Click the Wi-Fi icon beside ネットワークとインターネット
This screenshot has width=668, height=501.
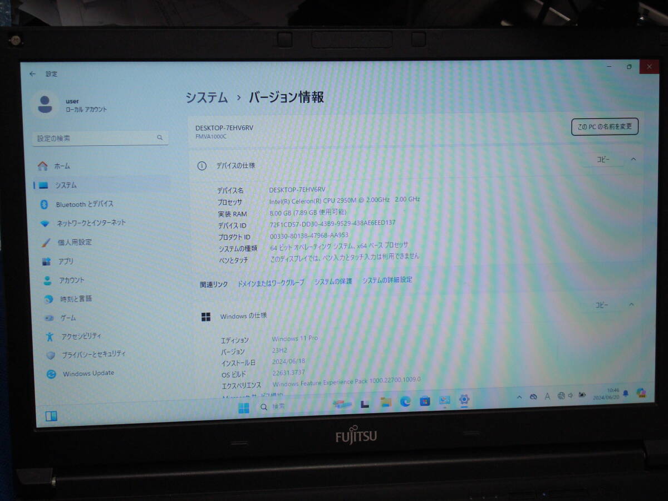click(x=45, y=223)
